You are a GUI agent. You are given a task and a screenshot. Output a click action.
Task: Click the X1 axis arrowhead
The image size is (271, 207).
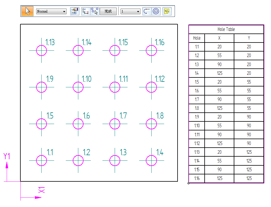tap(38, 197)
